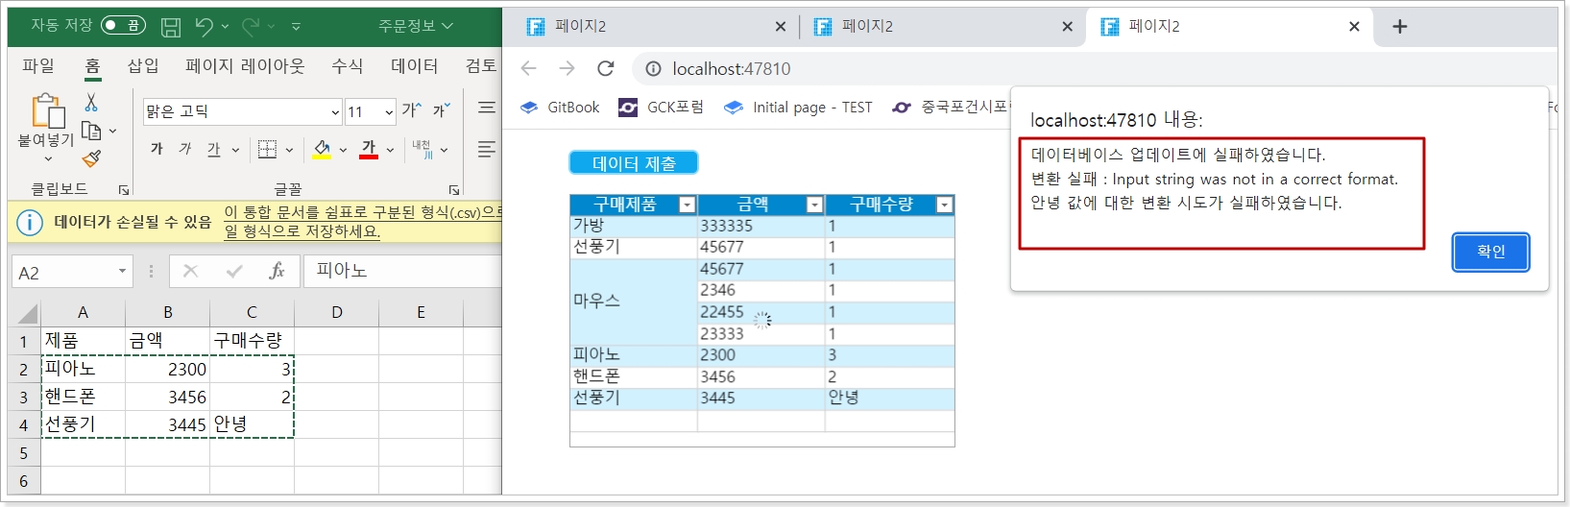Image resolution: width=1570 pixels, height=507 pixels.
Task: Click the 확인 button in alert dialog
Action: pyautogui.click(x=1489, y=252)
